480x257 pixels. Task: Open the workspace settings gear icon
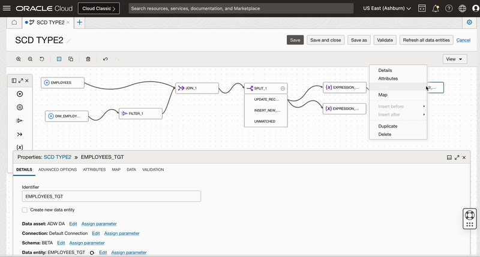click(x=469, y=22)
